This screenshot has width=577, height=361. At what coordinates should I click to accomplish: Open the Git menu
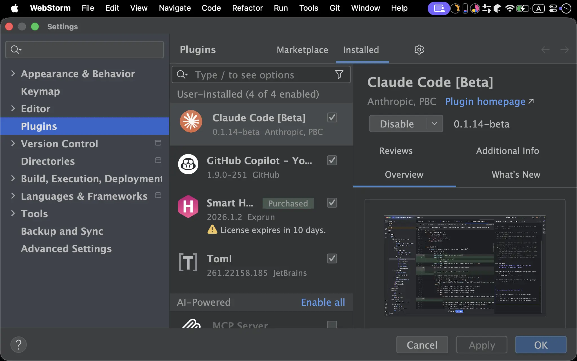334,8
